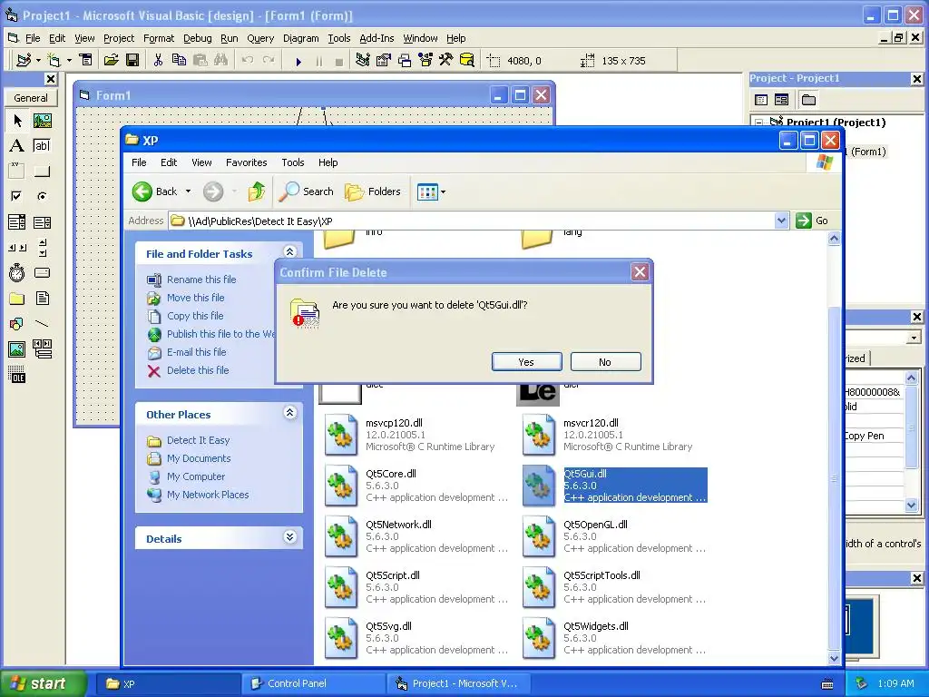Select the Label control tool
The width and height of the screenshot is (929, 697).
[17, 146]
